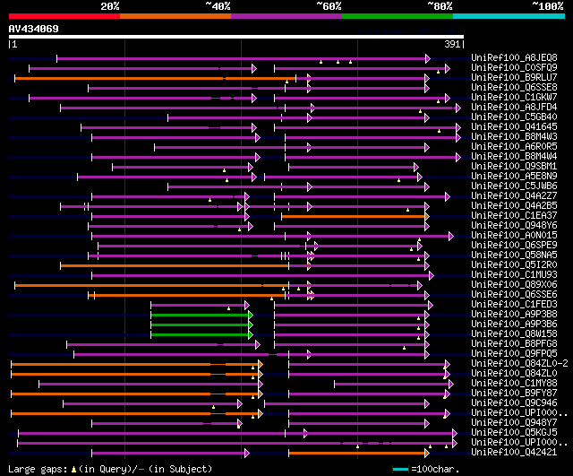This screenshot has width=573, height=476.
Task: Click the green alignment bar for UniRef100_A9P3B8
Action: tap(200, 315)
